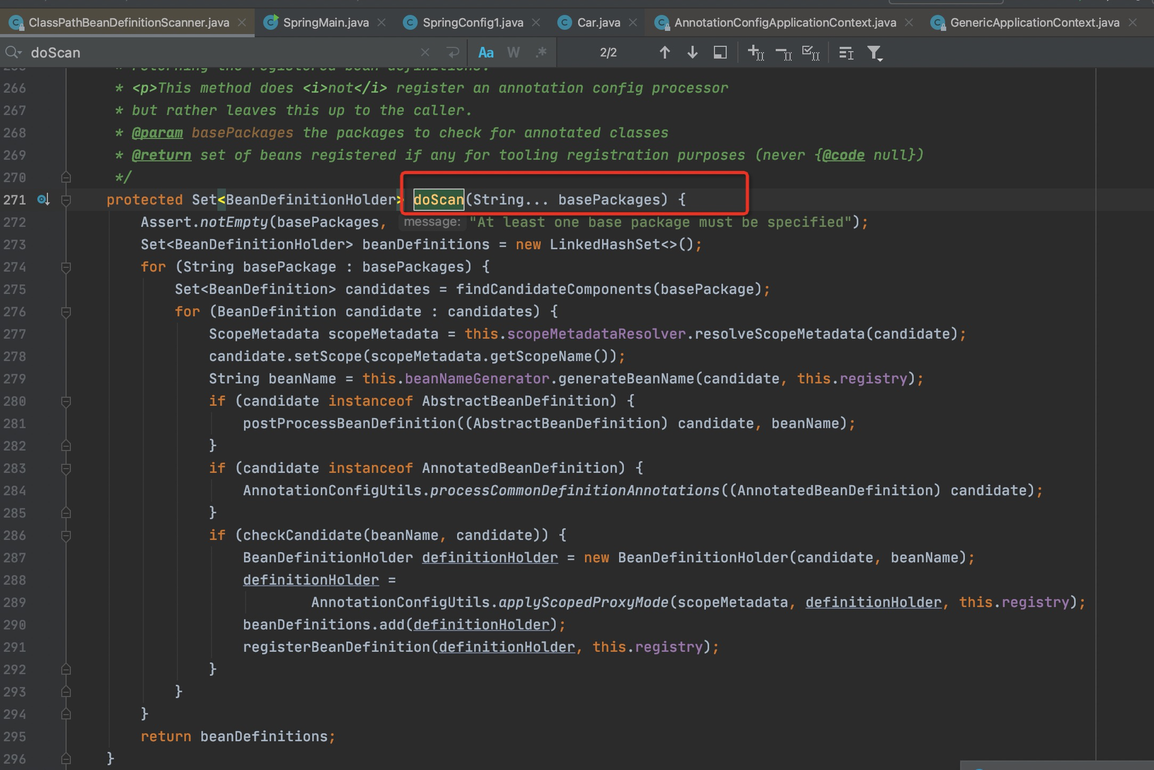Open the SpringConfig1.java tab
Screen dimensions: 1154x770
(473, 23)
